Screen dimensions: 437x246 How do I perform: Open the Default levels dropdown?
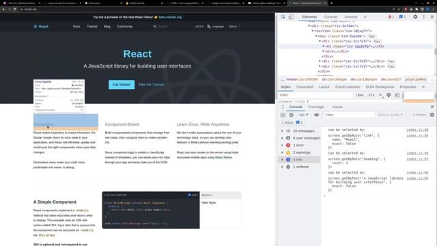pos(390,115)
